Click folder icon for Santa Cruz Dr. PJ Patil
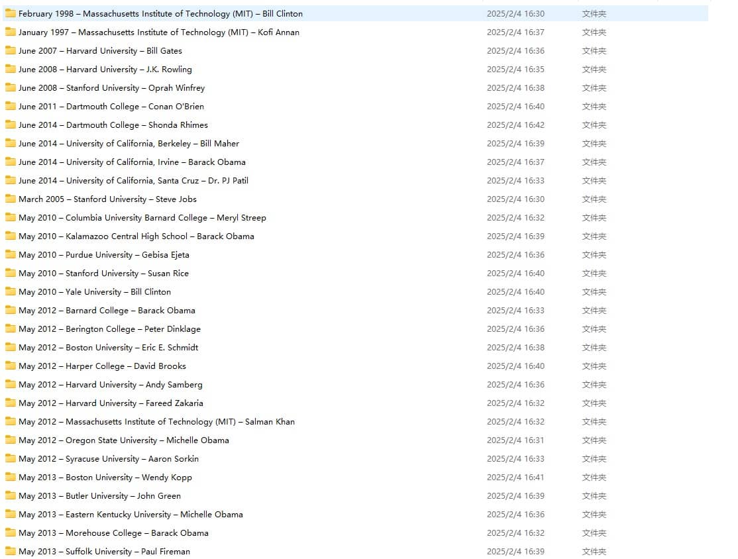Screen dimensions: 738x559 [x=11, y=180]
